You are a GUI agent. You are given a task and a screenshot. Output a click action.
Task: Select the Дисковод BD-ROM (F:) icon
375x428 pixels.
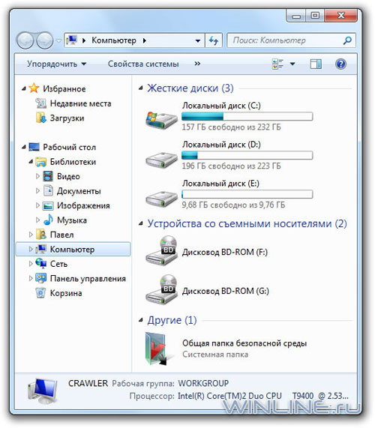click(x=161, y=250)
